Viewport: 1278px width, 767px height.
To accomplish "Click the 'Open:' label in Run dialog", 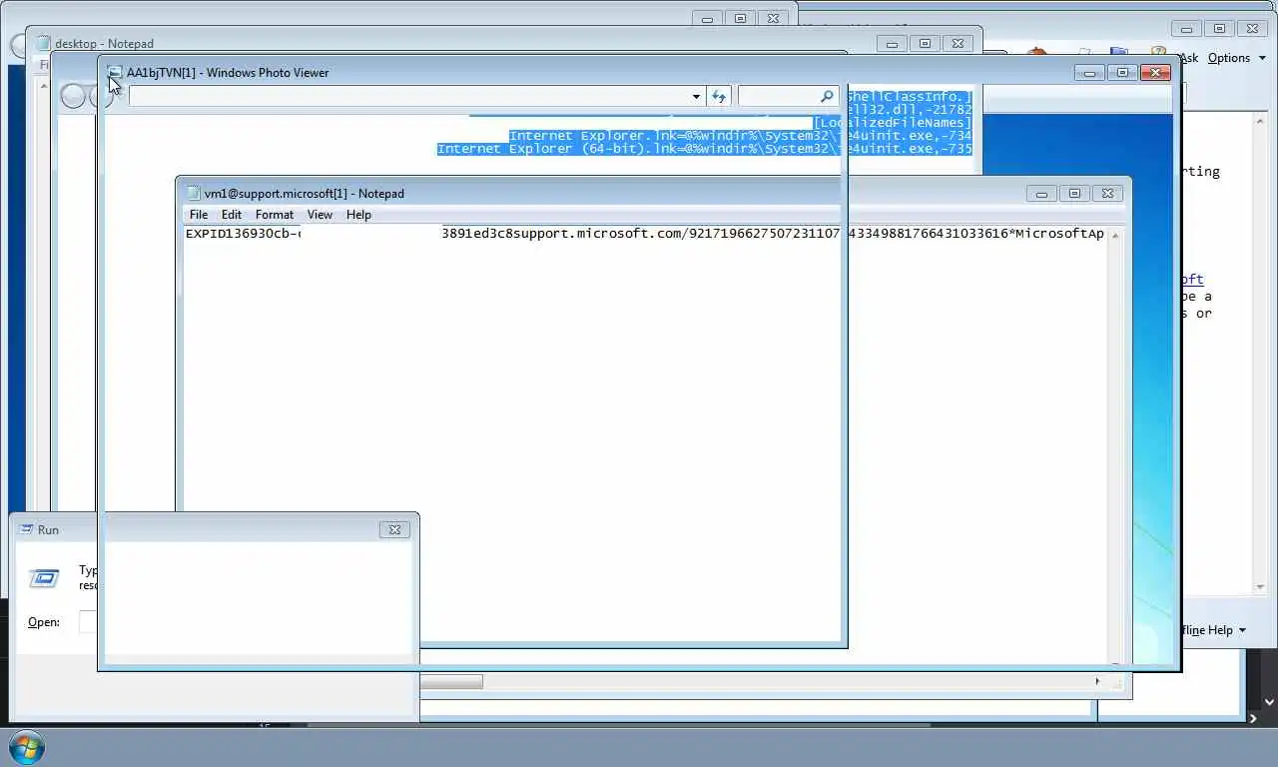I will pos(44,622).
